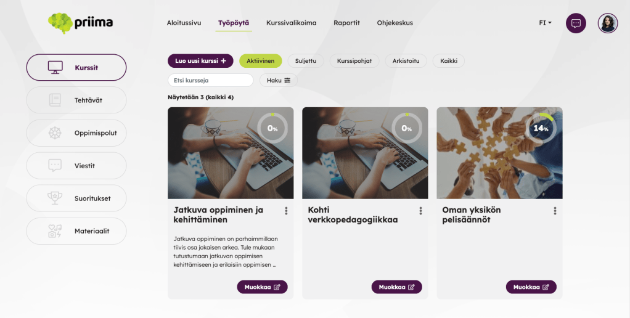Open the user profile avatar
This screenshot has width=630, height=318.
[x=608, y=23]
